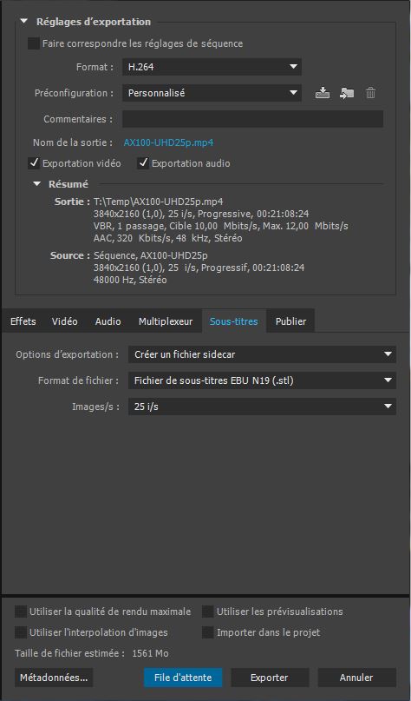Viewport: 411px width, 701px height.
Task: Switch to the Vidéo tab
Action: click(65, 321)
